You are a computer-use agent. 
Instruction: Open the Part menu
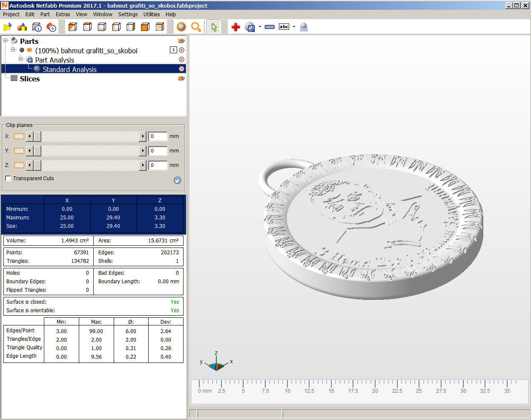point(45,14)
